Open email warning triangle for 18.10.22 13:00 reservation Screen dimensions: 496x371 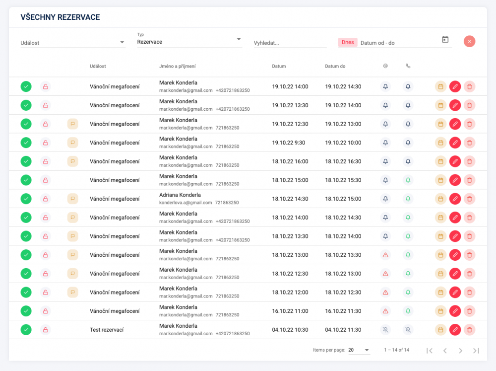tap(385, 255)
